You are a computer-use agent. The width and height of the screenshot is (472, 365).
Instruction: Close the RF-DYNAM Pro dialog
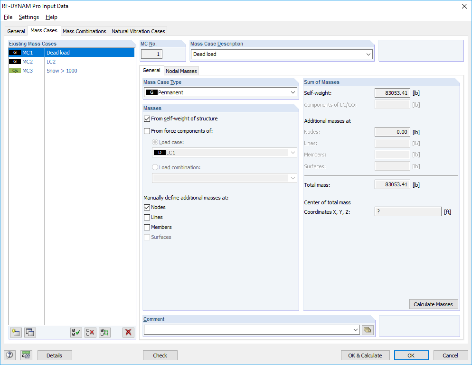point(464,6)
